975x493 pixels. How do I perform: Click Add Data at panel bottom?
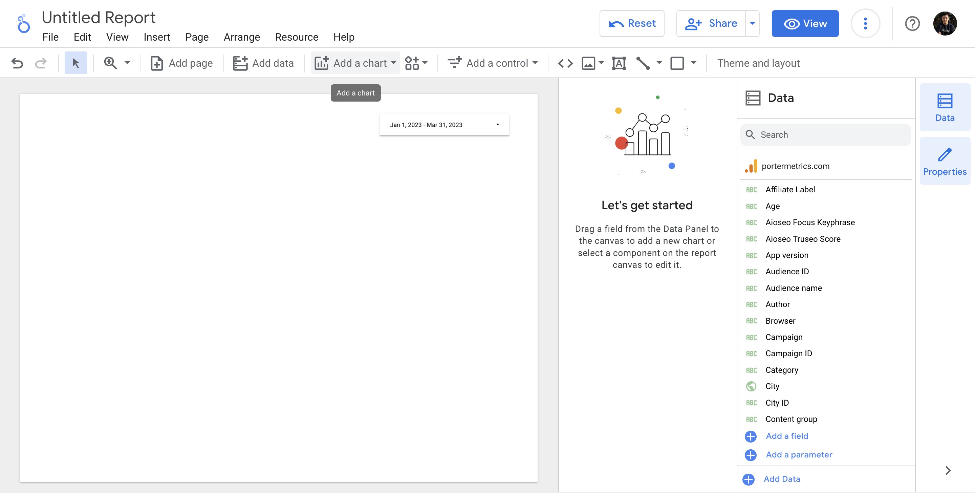[x=782, y=479]
